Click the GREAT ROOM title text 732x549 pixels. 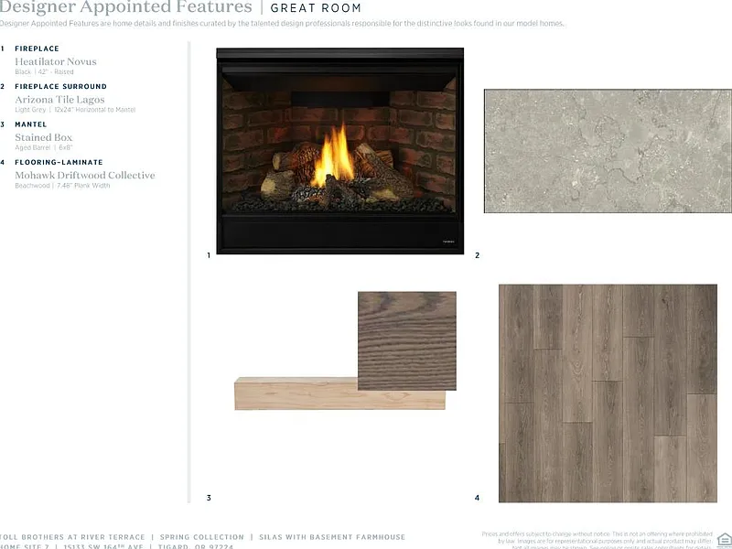[316, 8]
